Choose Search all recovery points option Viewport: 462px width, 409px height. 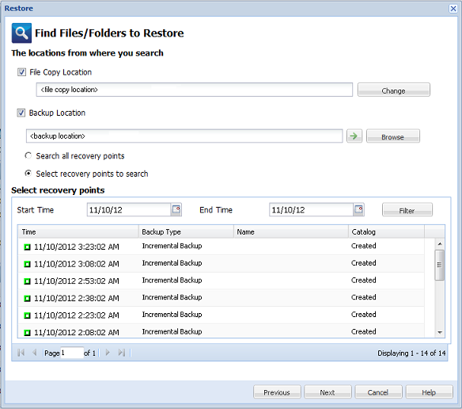coord(28,155)
